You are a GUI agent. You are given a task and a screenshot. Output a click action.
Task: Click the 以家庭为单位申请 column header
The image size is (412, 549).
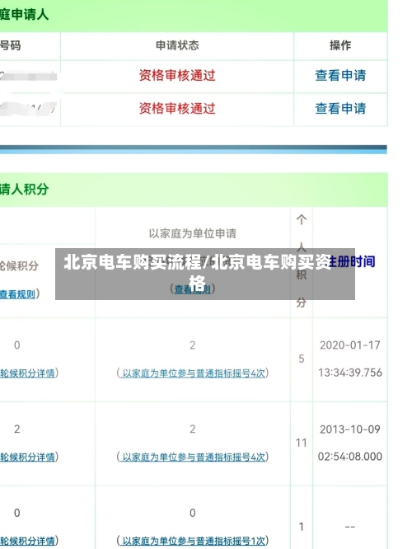tap(193, 233)
